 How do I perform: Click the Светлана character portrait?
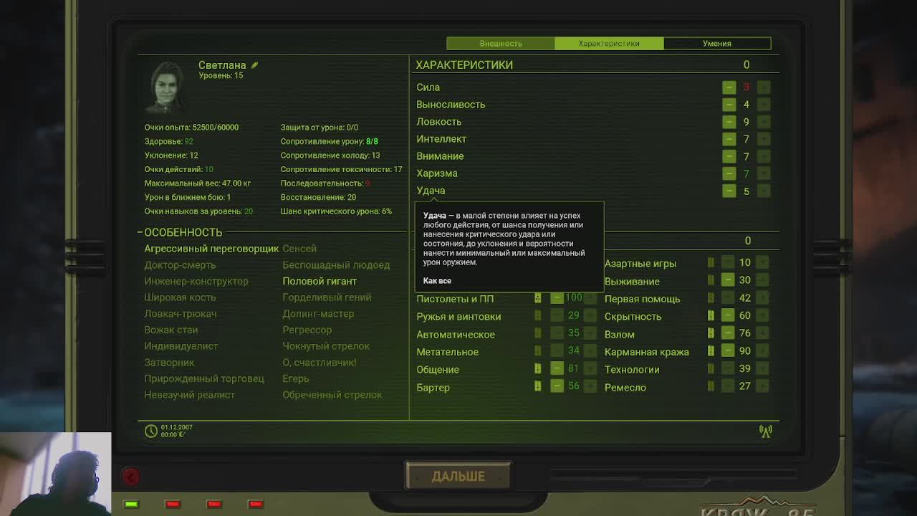tap(167, 87)
